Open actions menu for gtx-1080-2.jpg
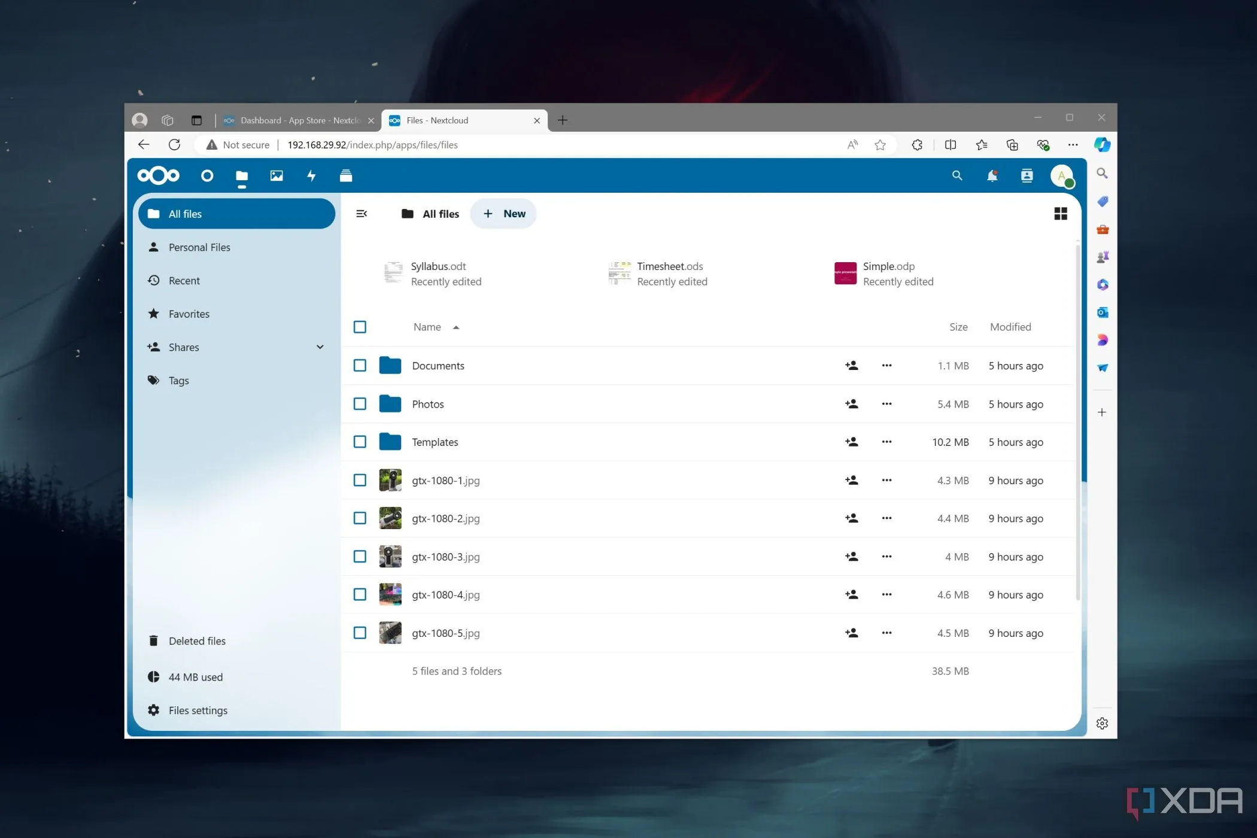The image size is (1257, 838). [886, 518]
